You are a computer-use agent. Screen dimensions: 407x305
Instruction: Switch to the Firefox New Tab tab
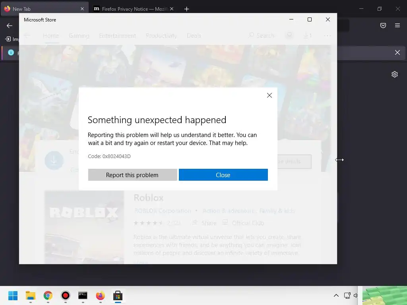coord(44,9)
